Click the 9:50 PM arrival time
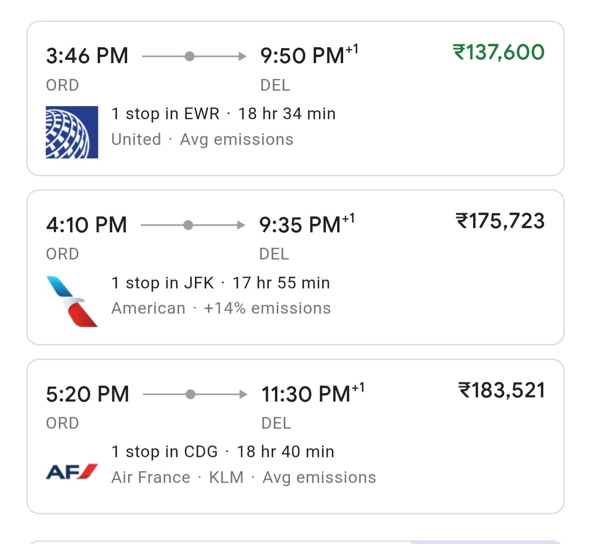This screenshot has height=544, width=591. coord(303,56)
